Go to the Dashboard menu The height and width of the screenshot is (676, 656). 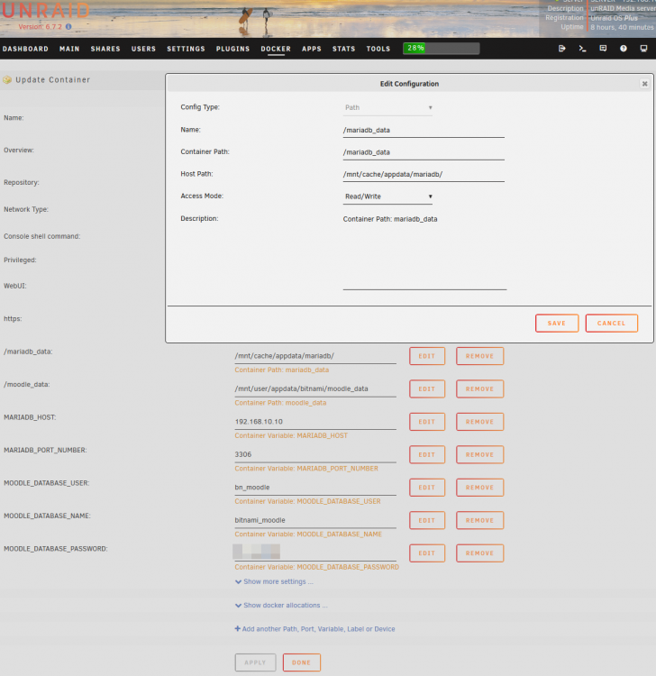25,49
